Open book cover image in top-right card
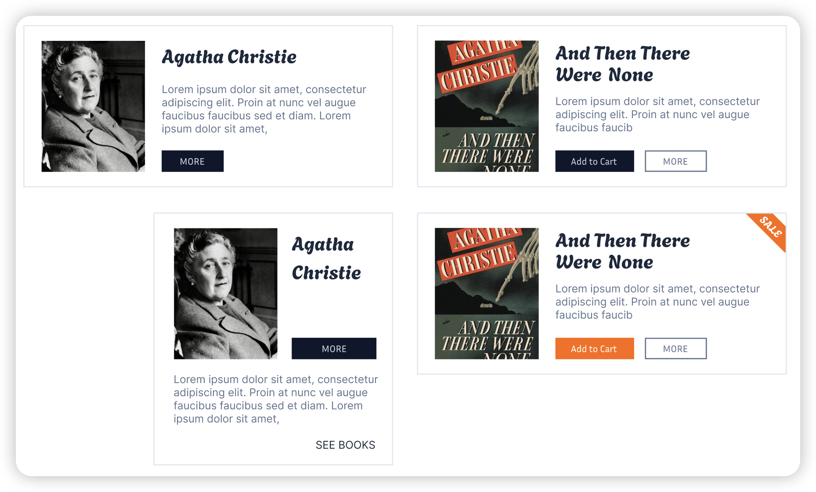The image size is (816, 492). [x=487, y=106]
